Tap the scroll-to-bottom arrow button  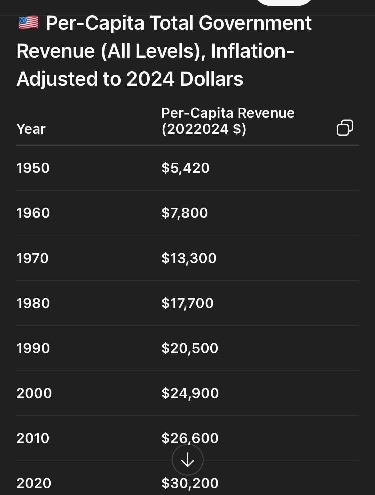[188, 460]
